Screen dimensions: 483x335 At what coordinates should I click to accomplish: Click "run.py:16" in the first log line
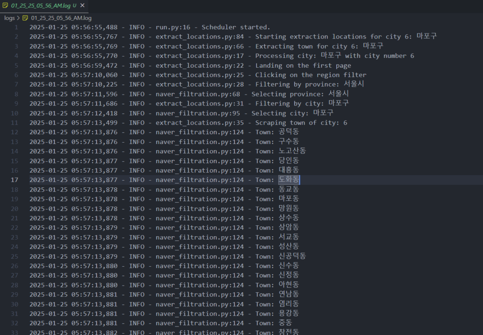pos(173,27)
